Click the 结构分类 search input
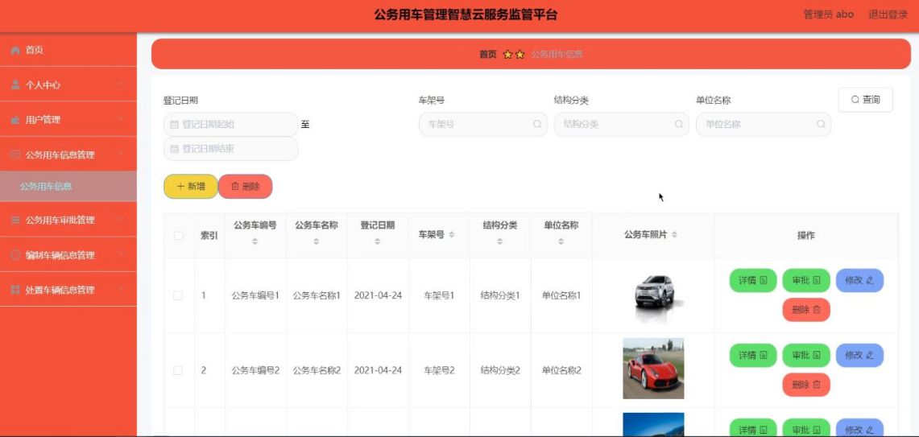 point(621,124)
